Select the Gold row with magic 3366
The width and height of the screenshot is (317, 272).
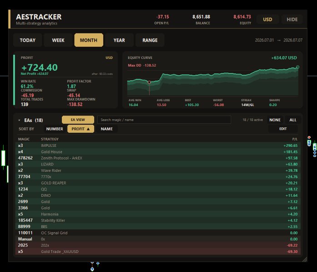(158, 208)
